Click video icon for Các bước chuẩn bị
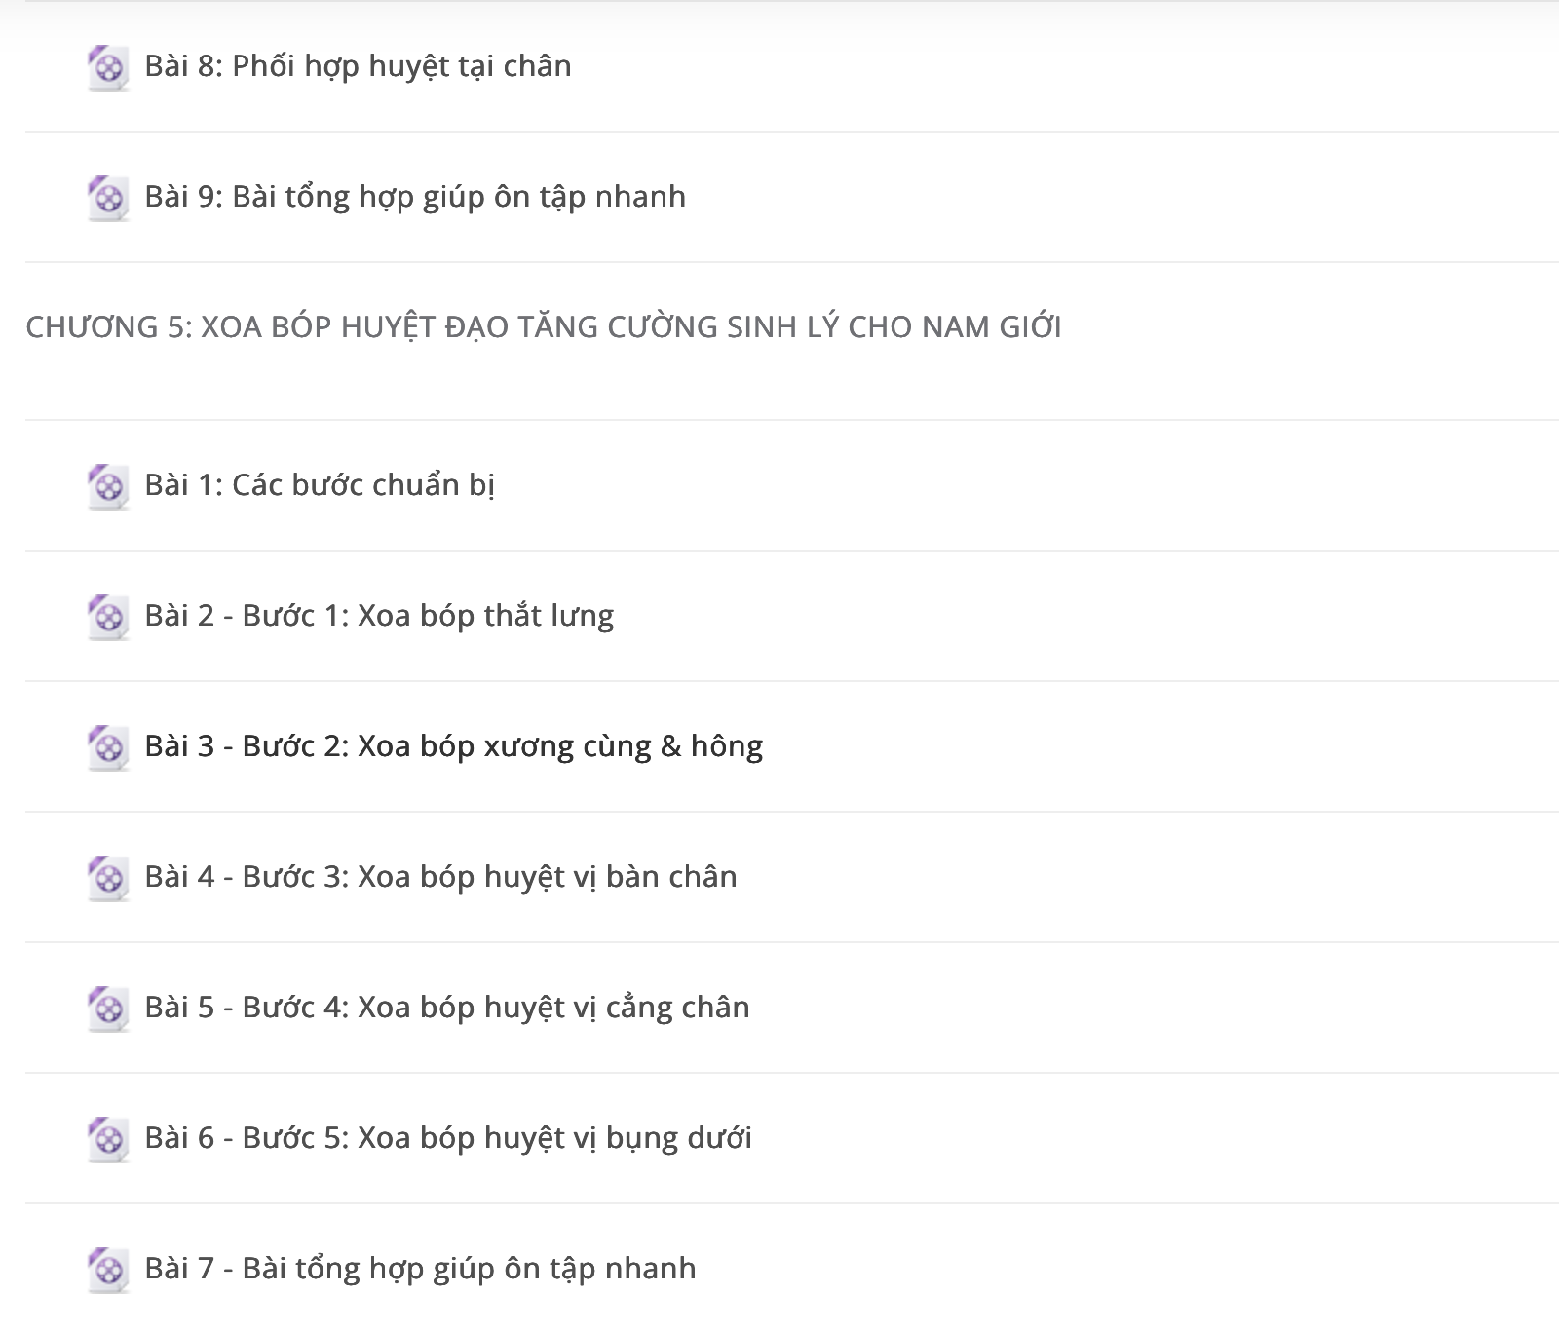This screenshot has width=1559, height=1333. [x=108, y=486]
